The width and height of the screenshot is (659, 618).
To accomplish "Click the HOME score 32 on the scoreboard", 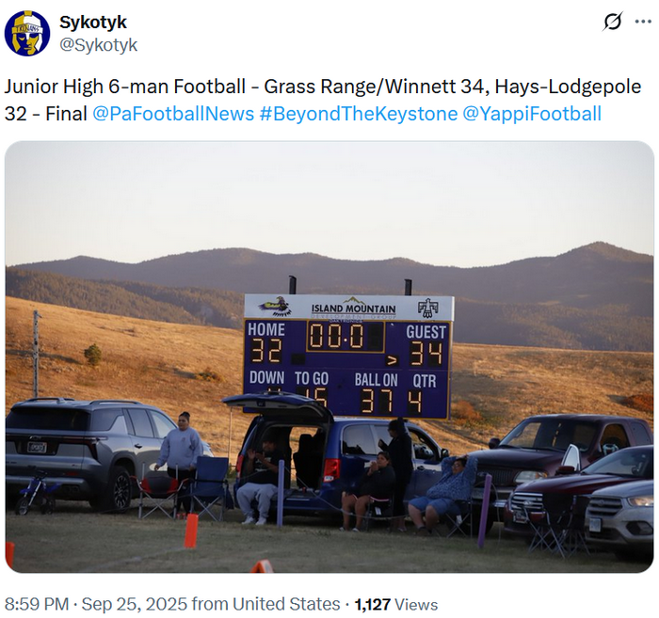I will [265, 352].
